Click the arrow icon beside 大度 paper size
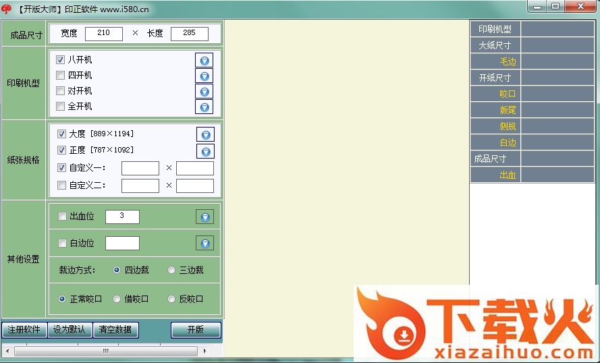The width and height of the screenshot is (600, 363). point(205,134)
